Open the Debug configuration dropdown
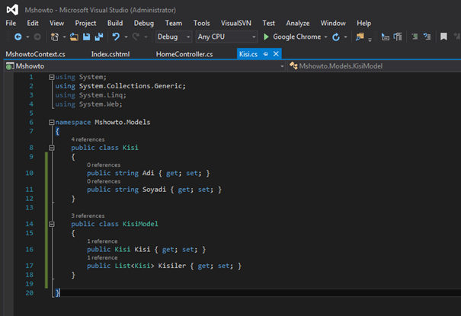461x316 pixels. pos(174,37)
